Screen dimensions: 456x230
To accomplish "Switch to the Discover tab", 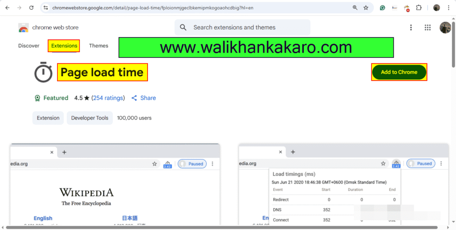I will 29,46.
